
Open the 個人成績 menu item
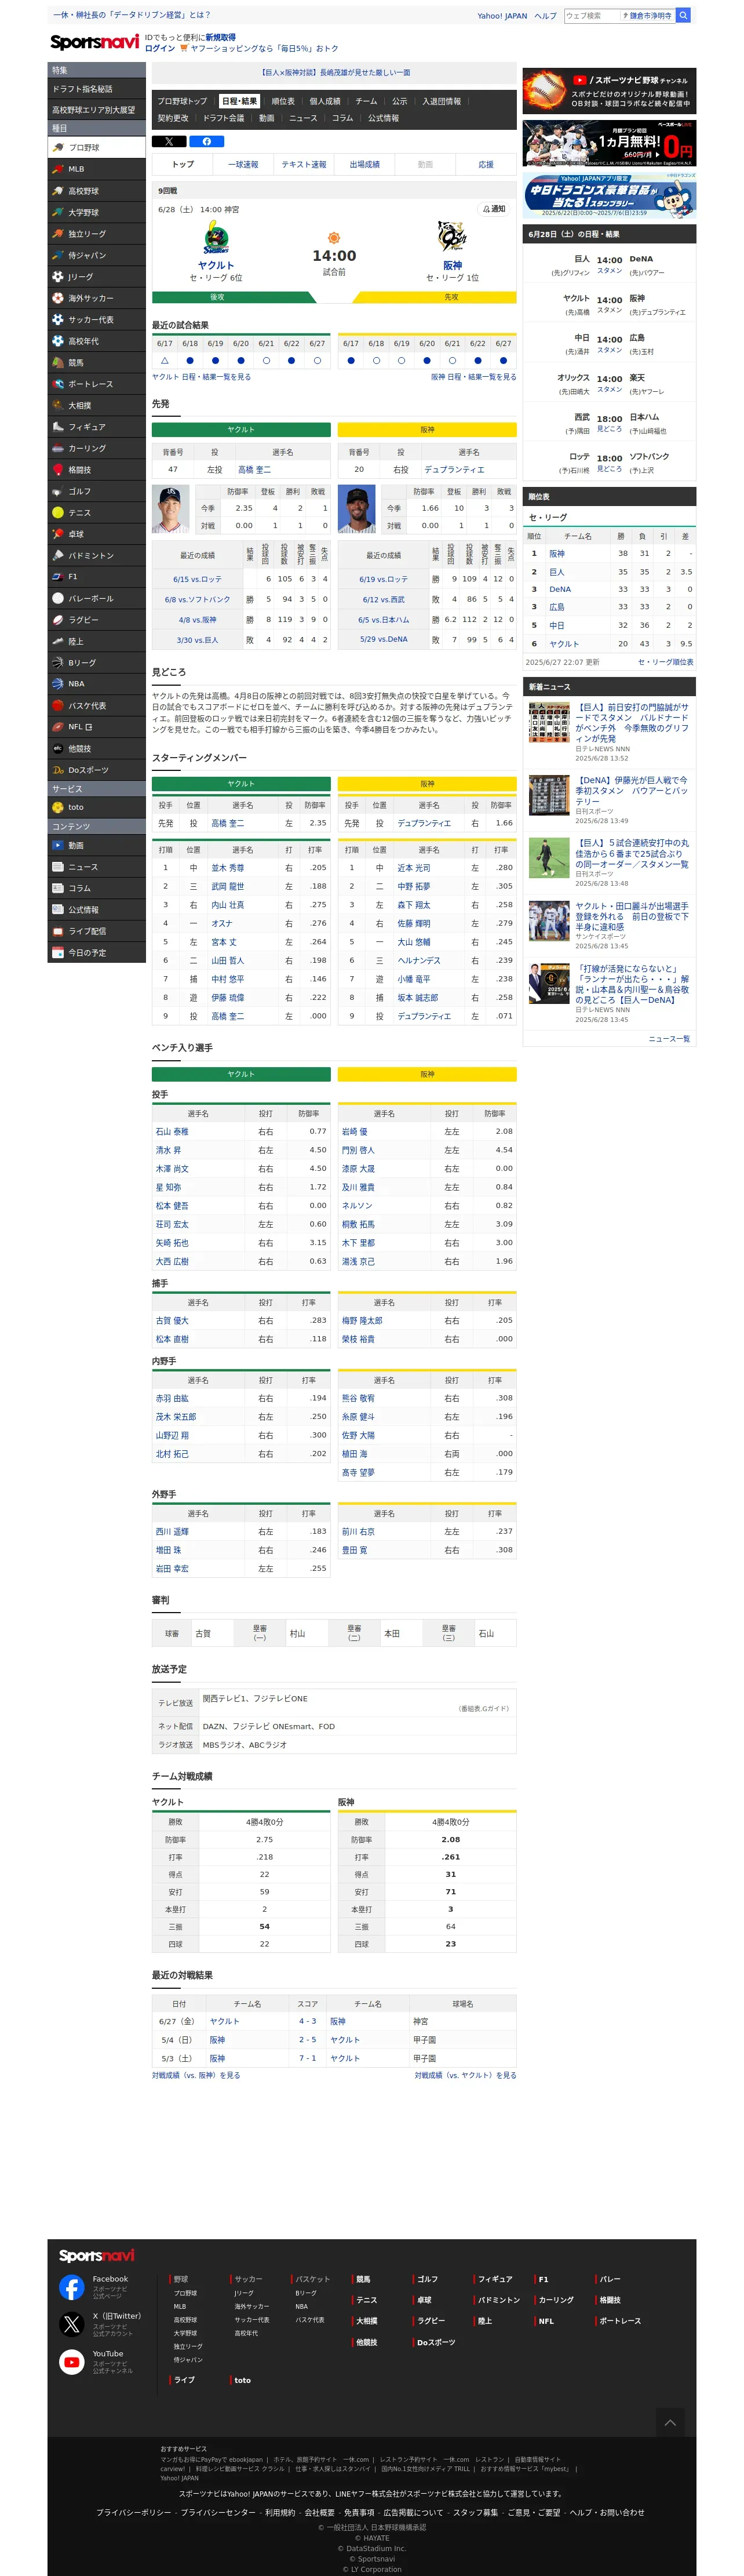pos(325,101)
